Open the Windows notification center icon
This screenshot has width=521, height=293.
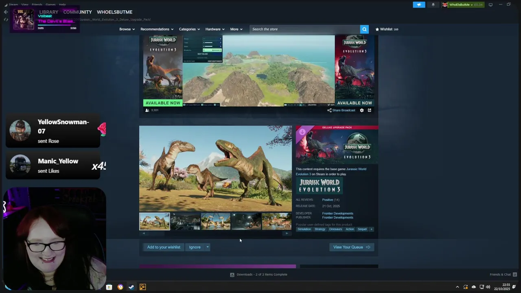tap(514, 287)
